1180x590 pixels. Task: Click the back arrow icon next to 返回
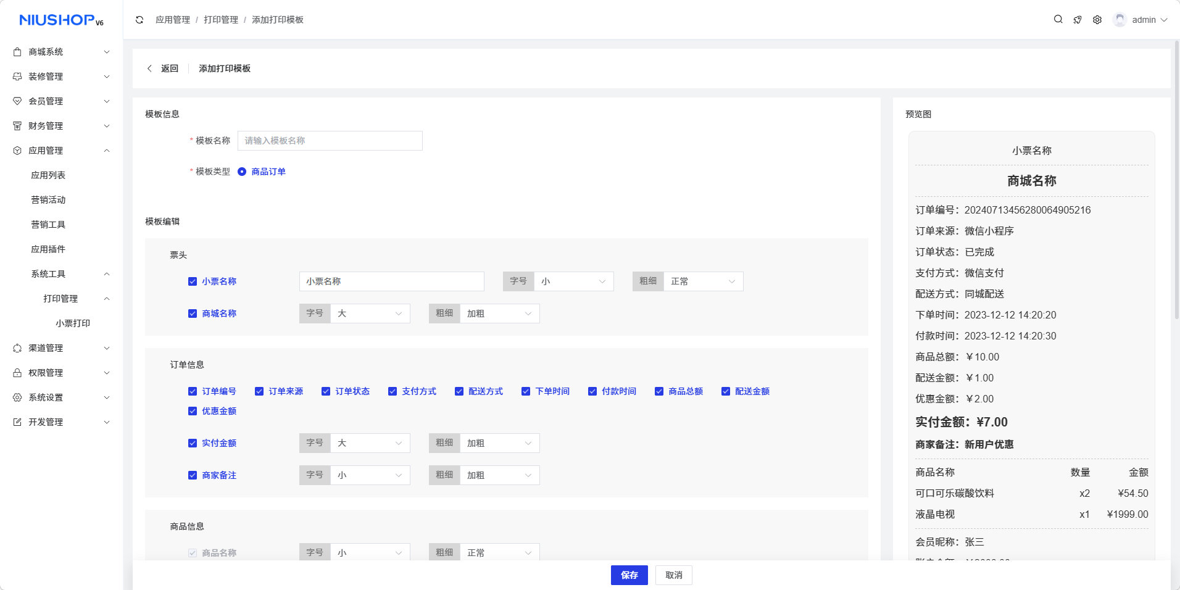(x=149, y=69)
